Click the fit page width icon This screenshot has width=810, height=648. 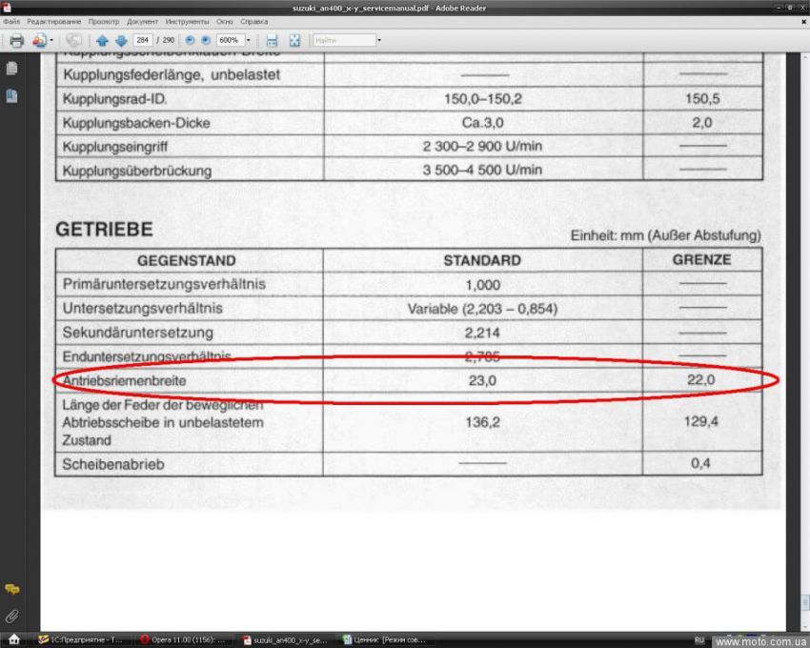[272, 41]
